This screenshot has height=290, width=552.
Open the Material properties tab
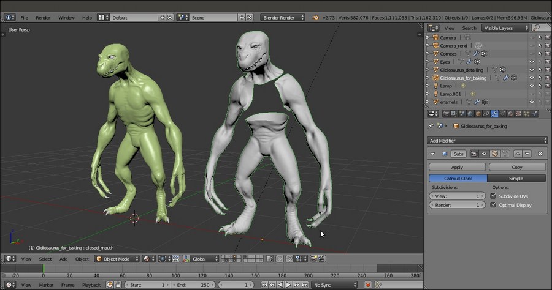510,114
